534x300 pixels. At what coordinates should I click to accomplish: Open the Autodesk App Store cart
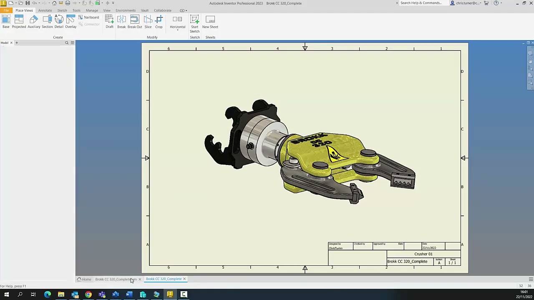click(x=486, y=3)
